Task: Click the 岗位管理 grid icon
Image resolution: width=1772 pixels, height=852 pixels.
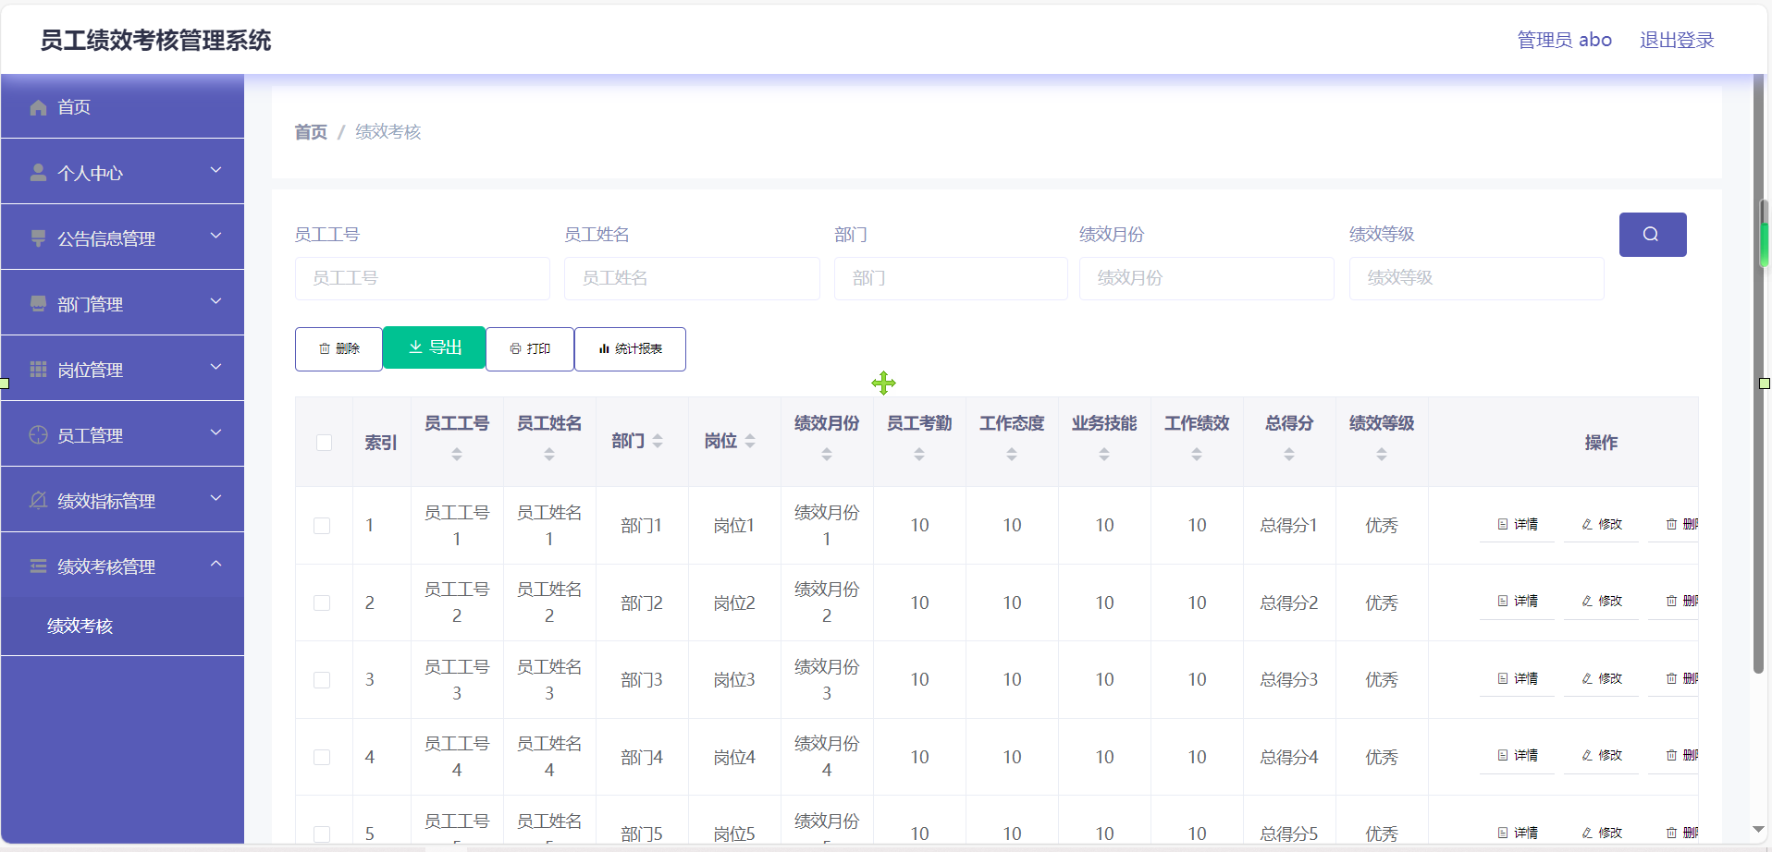Action: [x=38, y=370]
